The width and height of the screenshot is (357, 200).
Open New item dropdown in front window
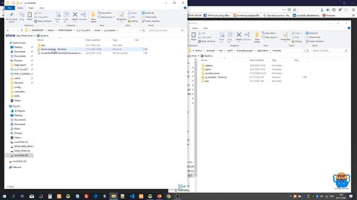105,13
